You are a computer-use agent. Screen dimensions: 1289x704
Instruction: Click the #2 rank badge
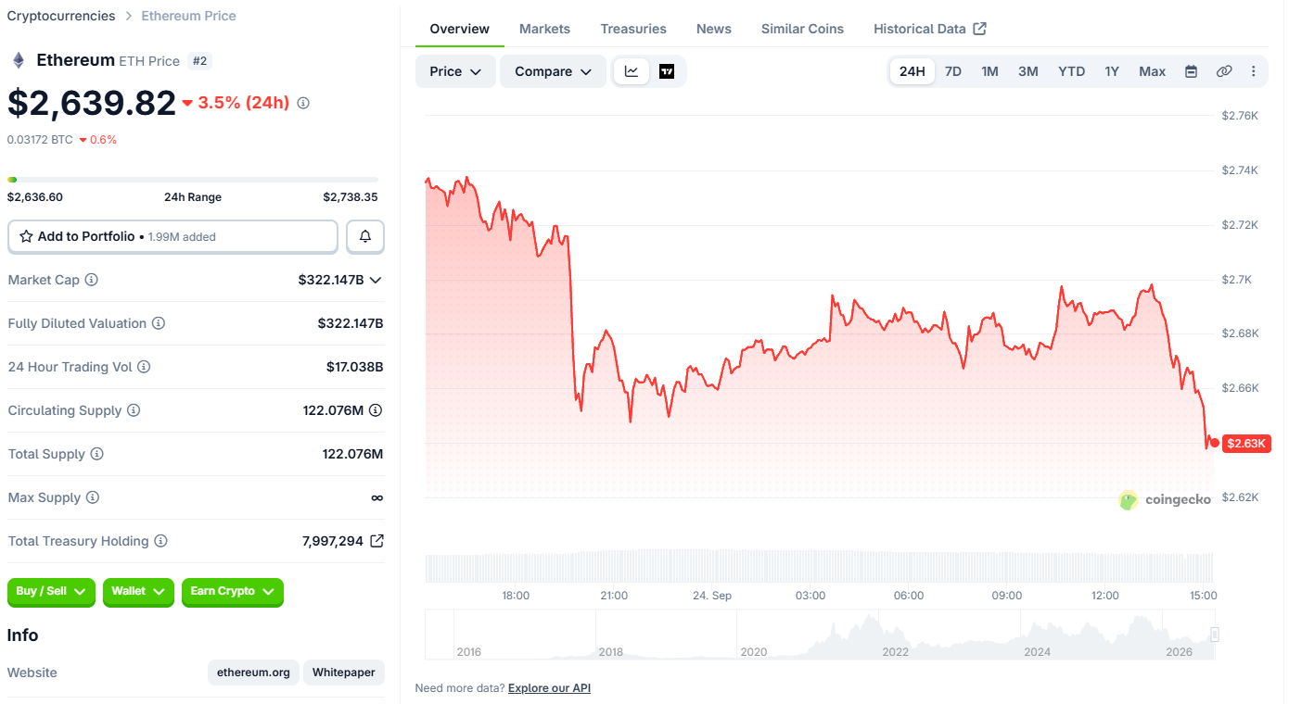click(200, 61)
